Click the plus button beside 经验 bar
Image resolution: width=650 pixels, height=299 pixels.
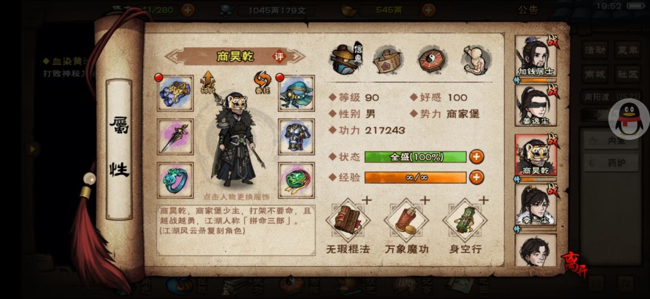tap(476, 177)
